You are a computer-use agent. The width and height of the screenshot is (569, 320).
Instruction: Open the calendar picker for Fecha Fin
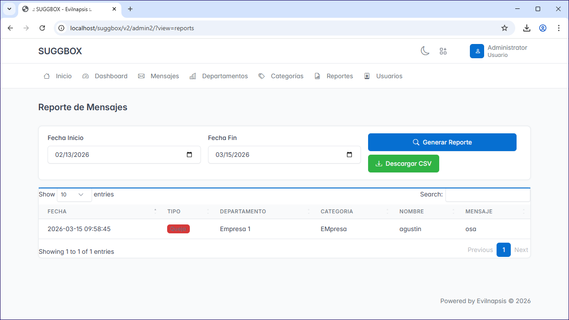349,155
